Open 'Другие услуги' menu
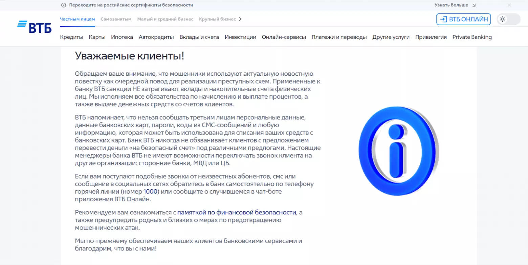528x265 pixels. pyautogui.click(x=391, y=37)
